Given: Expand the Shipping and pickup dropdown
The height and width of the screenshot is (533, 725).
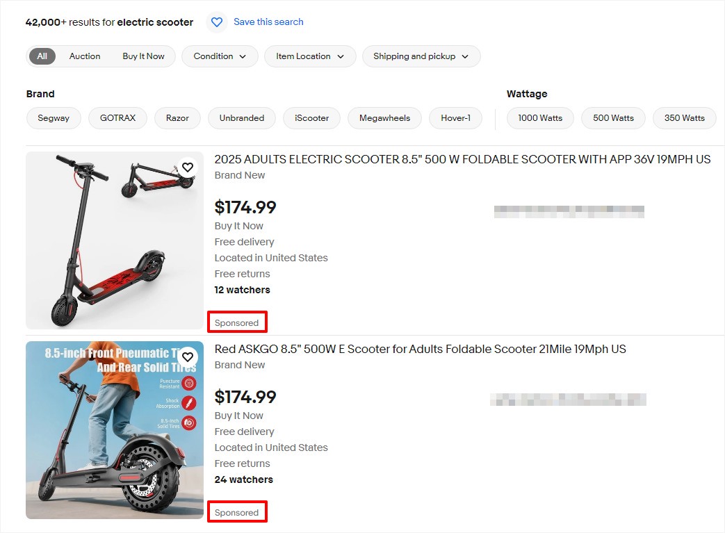Looking at the screenshot, I should tap(421, 56).
